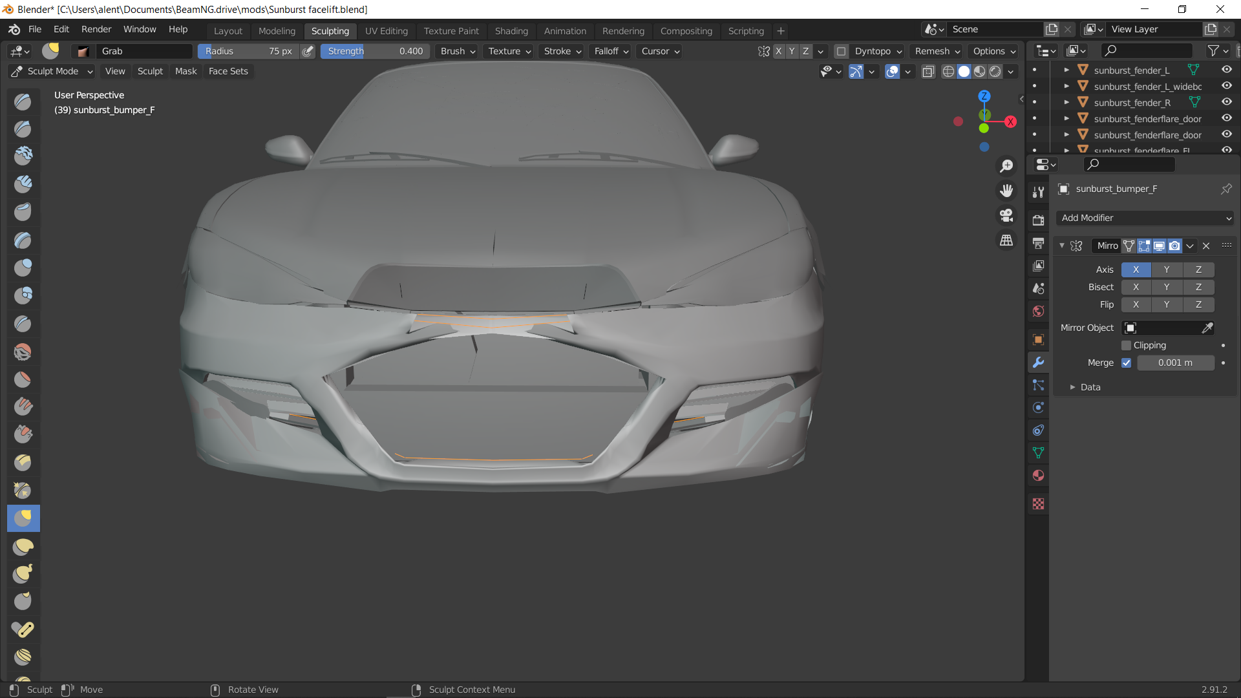Viewport: 1241px width, 698px height.
Task: Select the Draw sculpt brush
Action: tap(23, 101)
